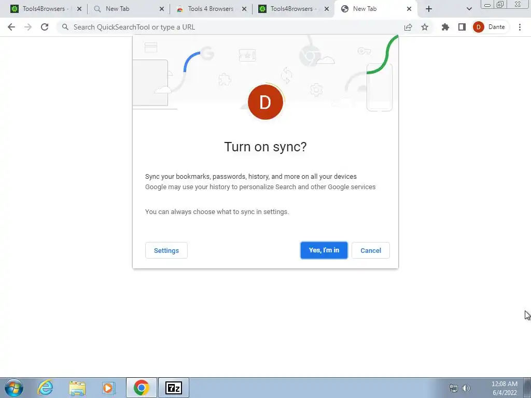Click the Chrome taskbar icon
Image resolution: width=531 pixels, height=398 pixels.
[x=141, y=388]
